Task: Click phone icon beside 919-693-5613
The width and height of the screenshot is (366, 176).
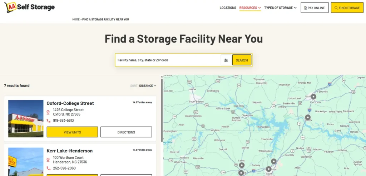Action: [48, 121]
